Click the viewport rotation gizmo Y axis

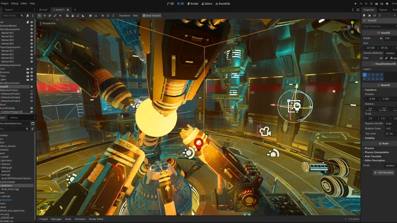pyautogui.click(x=352, y=23)
